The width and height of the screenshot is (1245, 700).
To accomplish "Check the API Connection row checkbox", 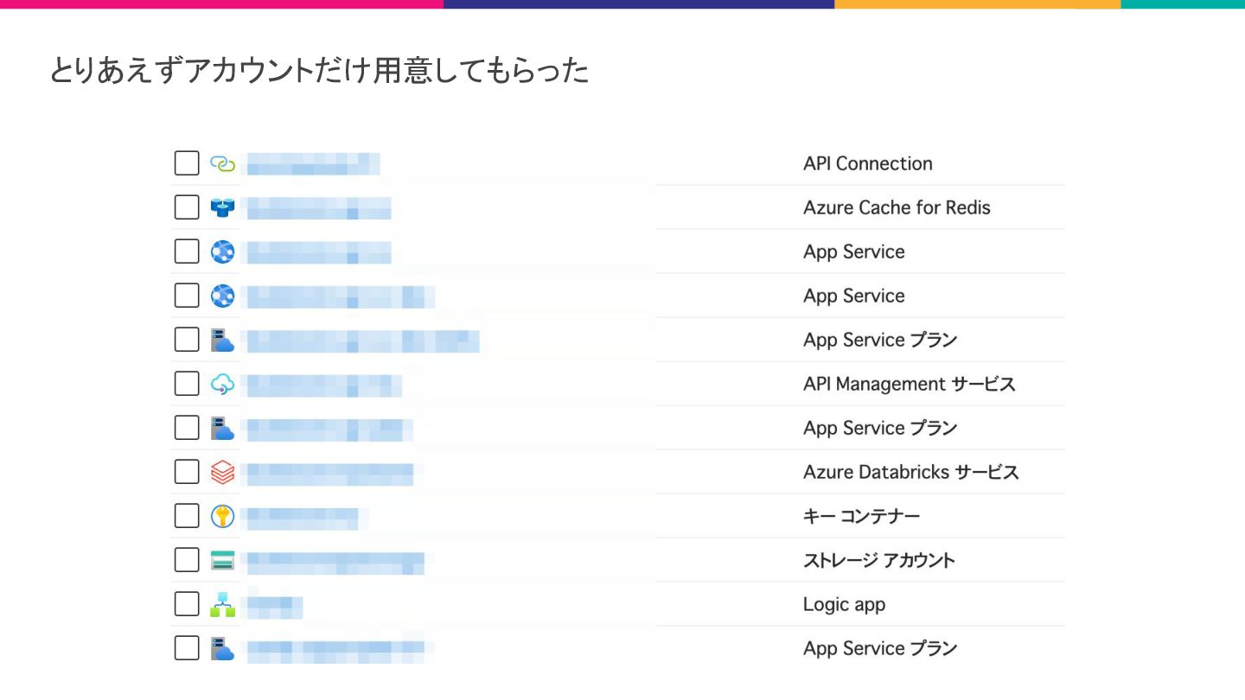I will 187,163.
